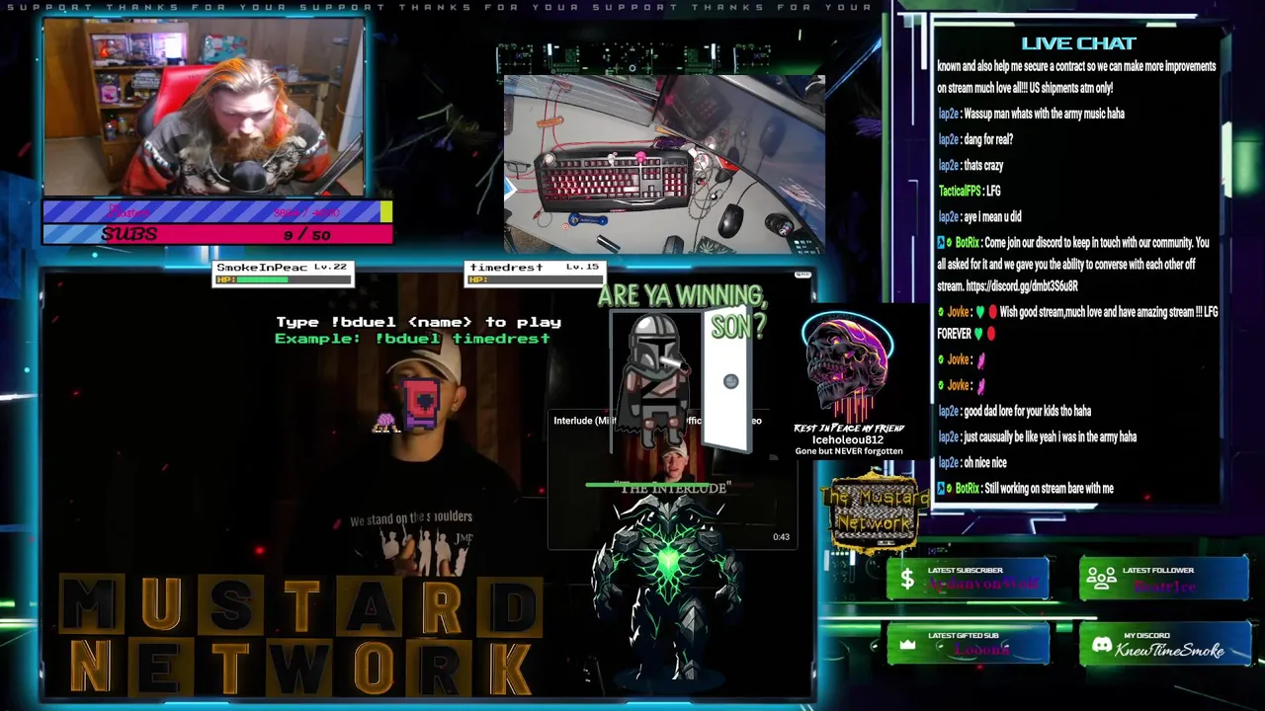Click the Mandalorian helmet meme character
The width and height of the screenshot is (1265, 711).
pos(650,380)
